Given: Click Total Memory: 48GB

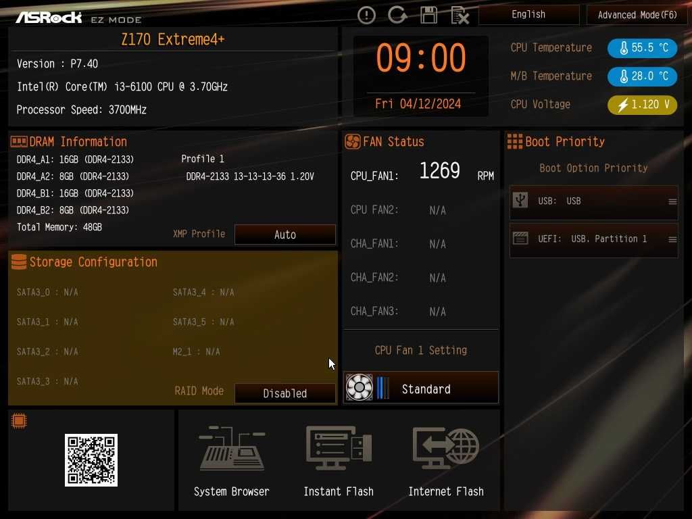Looking at the screenshot, I should [x=59, y=227].
